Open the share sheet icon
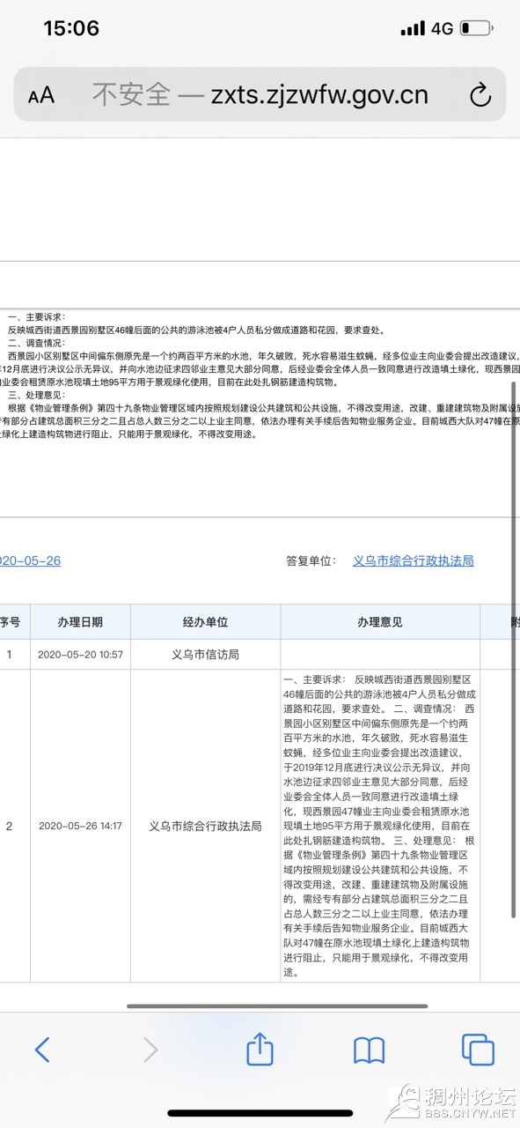Screen dimensions: 520x1128 [x=260, y=1047]
